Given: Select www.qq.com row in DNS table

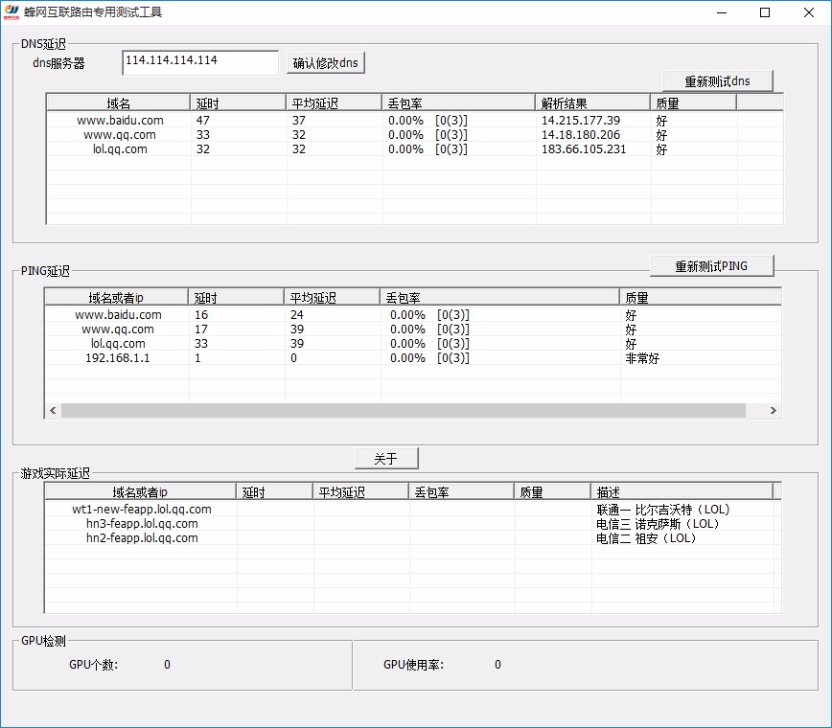Looking at the screenshot, I should (415, 135).
